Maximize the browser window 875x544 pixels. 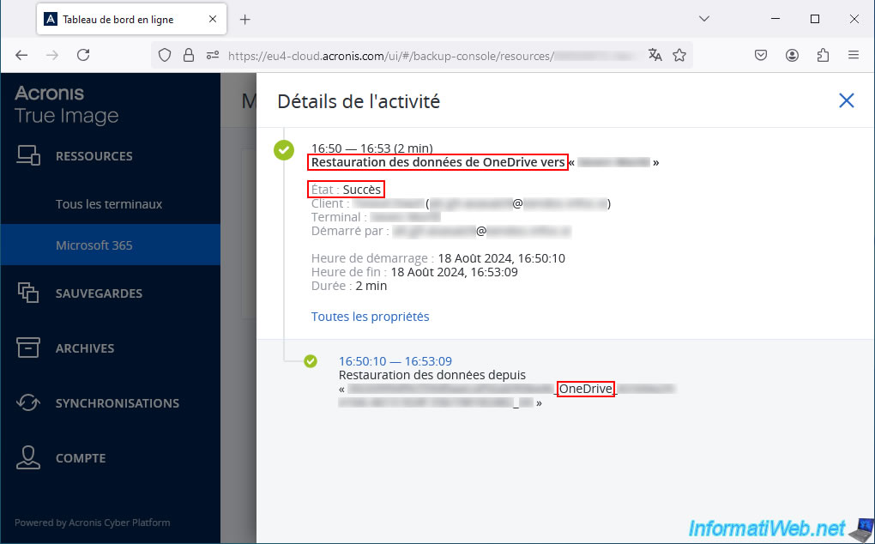[815, 19]
